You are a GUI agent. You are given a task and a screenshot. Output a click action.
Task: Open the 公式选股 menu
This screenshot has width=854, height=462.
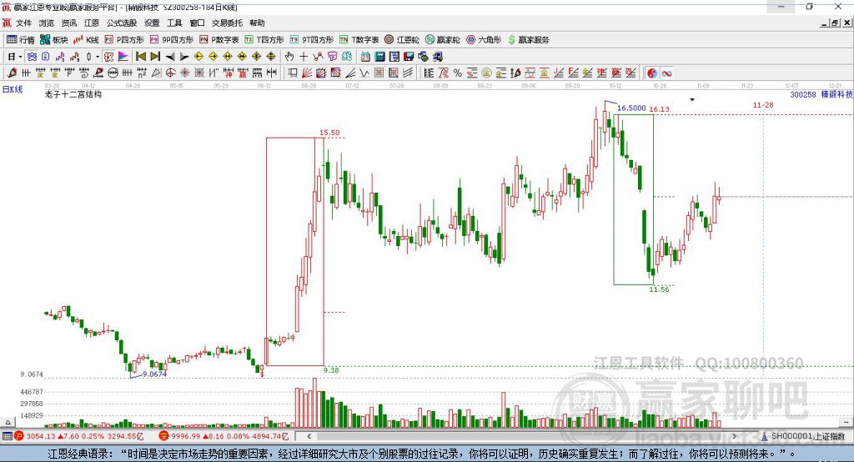tap(122, 23)
